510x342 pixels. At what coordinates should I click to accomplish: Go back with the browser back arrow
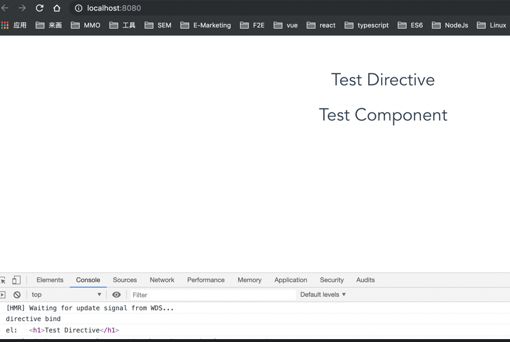[x=5, y=8]
